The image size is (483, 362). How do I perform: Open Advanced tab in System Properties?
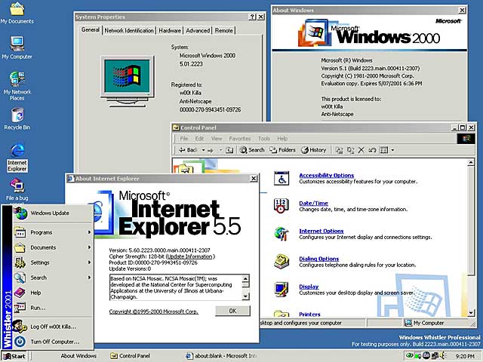tap(198, 30)
